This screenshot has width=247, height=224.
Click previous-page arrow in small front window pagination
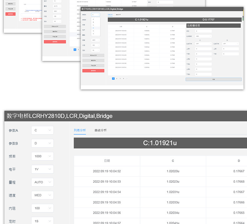coord(110,79)
